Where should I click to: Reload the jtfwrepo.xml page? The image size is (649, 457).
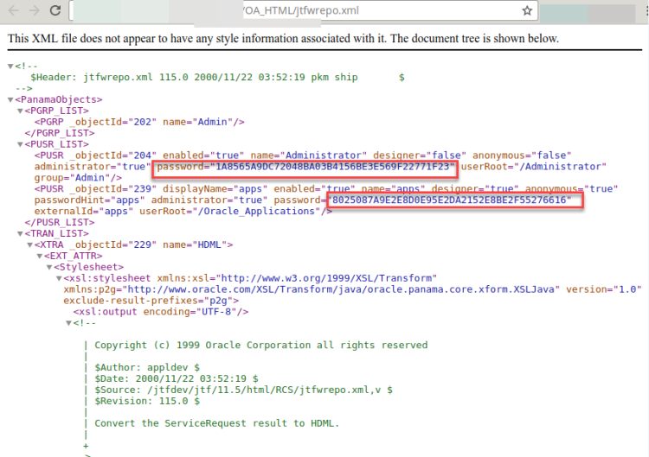click(x=55, y=11)
